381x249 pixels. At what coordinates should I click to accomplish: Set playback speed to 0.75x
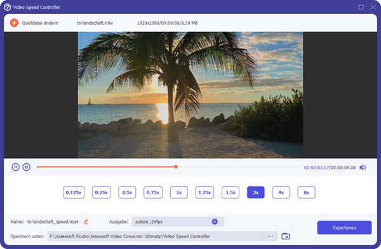click(153, 192)
